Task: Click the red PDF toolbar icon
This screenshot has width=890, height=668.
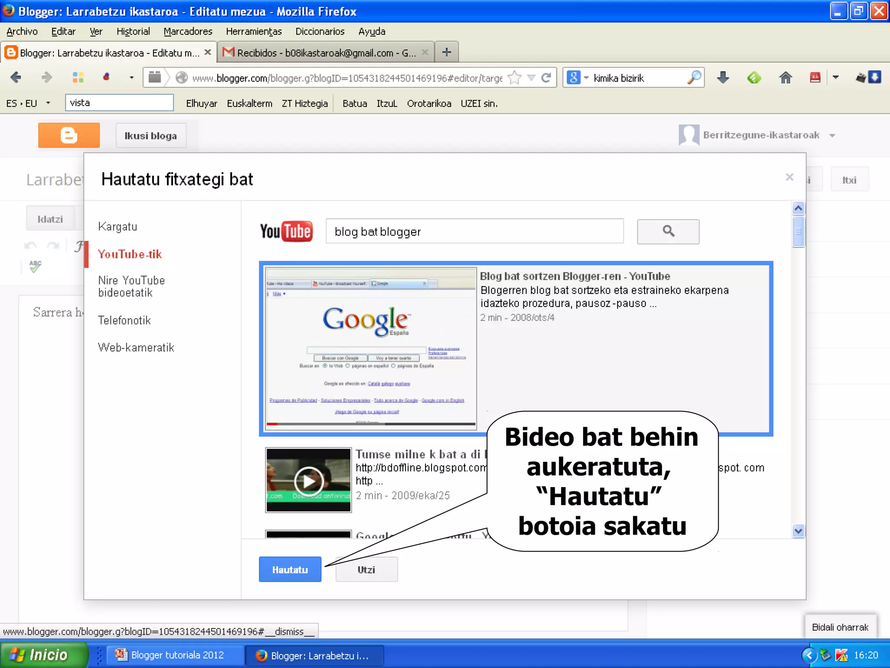Action: pyautogui.click(x=815, y=78)
